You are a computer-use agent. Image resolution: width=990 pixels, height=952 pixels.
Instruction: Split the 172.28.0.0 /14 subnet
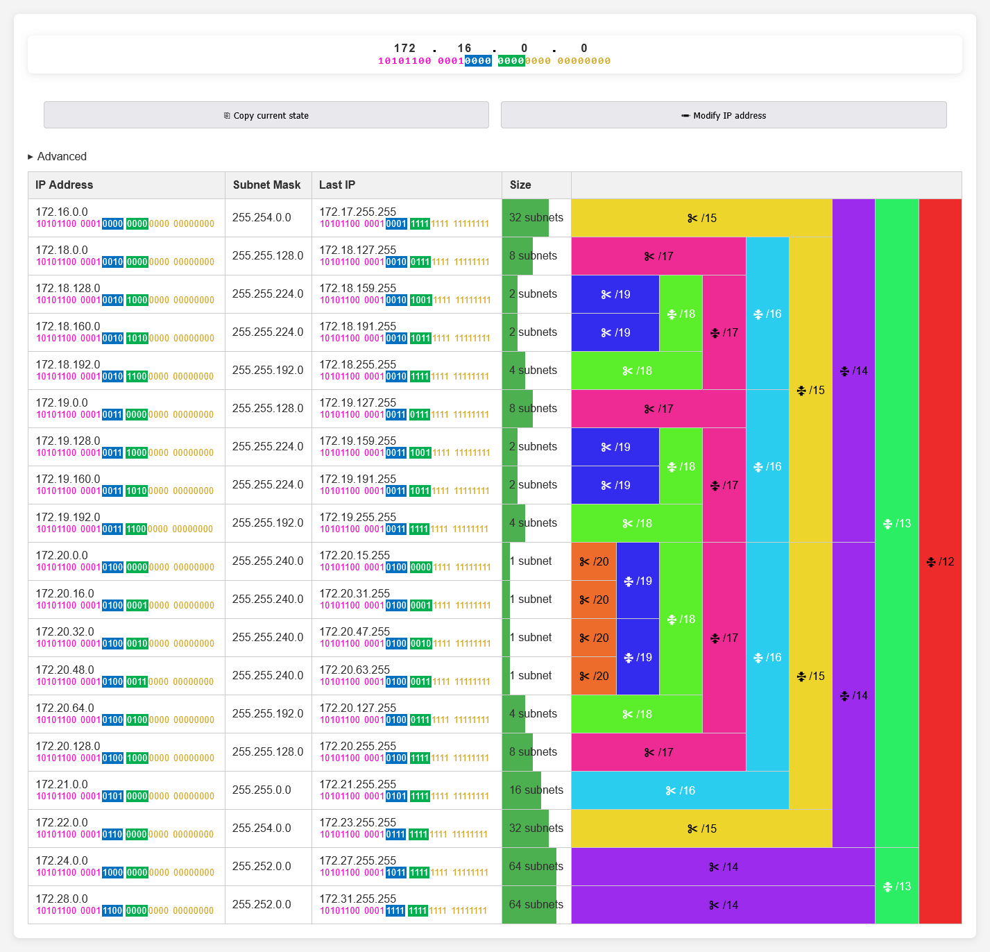pos(723,905)
